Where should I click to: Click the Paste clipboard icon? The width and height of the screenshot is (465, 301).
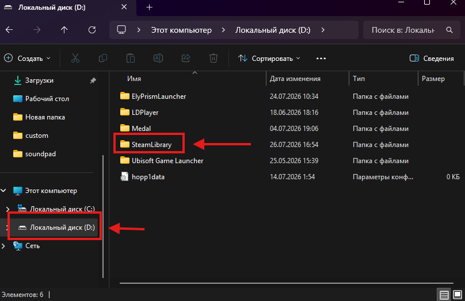(x=131, y=59)
